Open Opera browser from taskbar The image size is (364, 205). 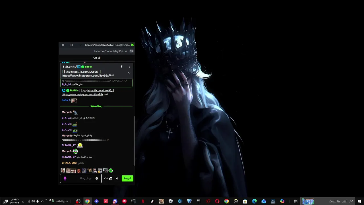point(217,201)
